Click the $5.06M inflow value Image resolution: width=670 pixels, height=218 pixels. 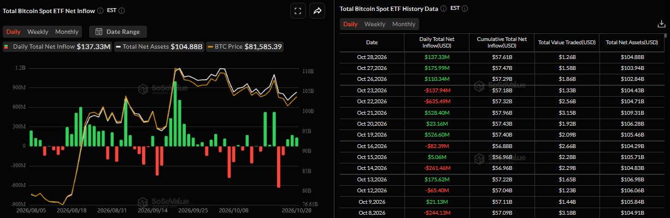point(437,157)
